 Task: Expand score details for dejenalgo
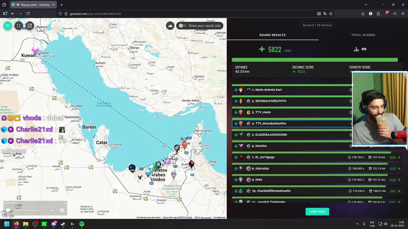[399, 169]
